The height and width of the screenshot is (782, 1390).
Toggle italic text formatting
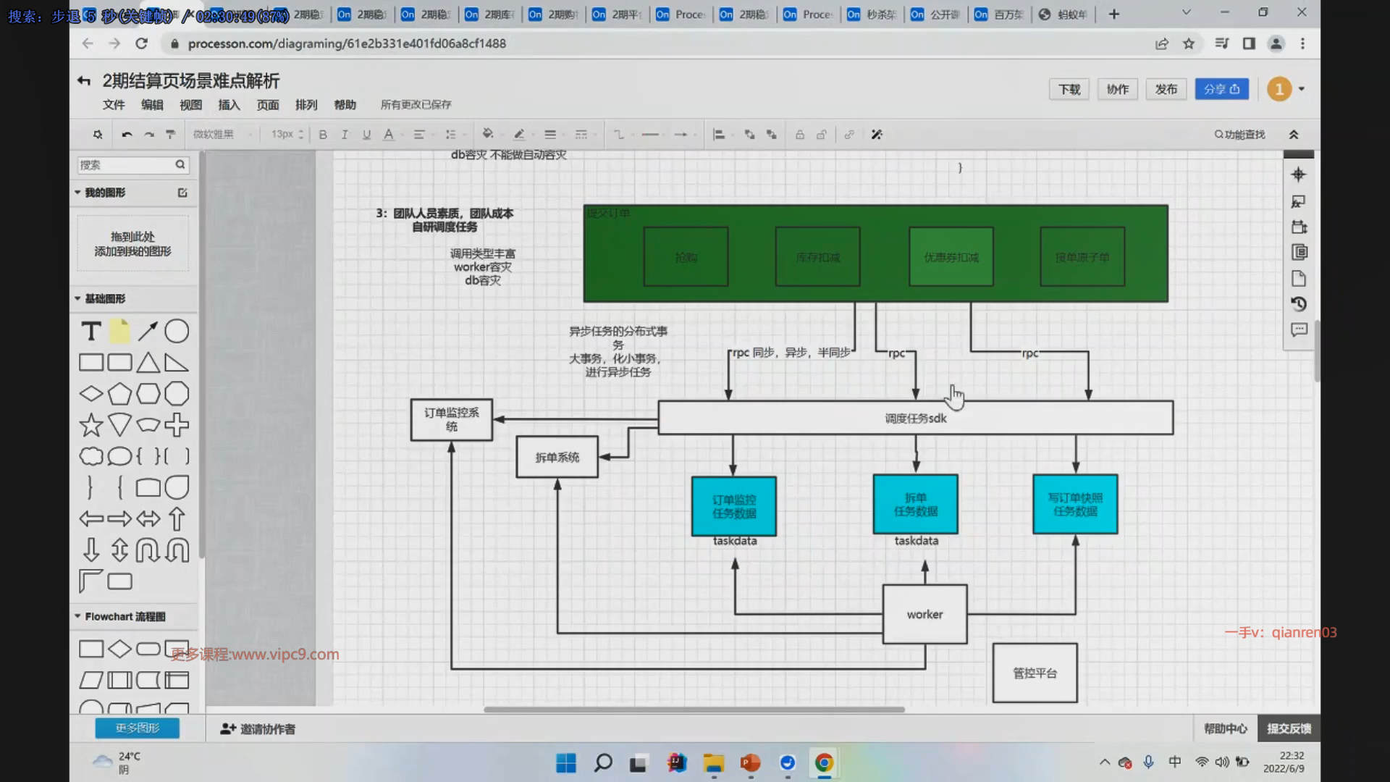[345, 135]
